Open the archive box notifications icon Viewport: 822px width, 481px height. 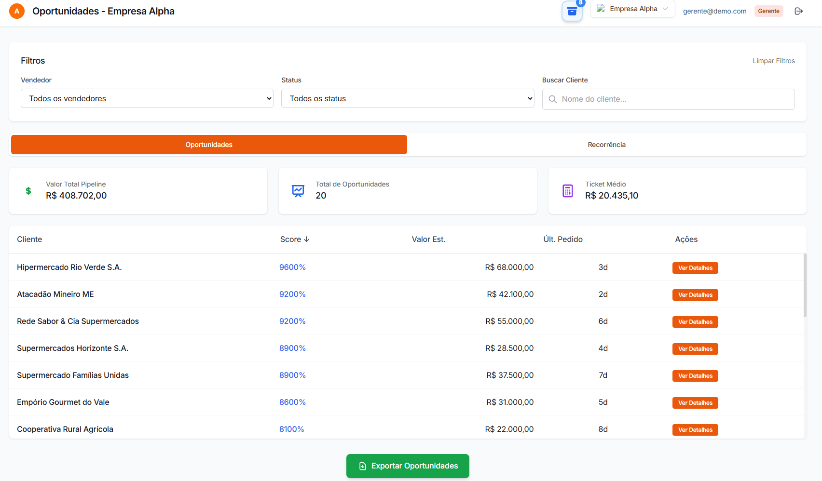point(572,11)
